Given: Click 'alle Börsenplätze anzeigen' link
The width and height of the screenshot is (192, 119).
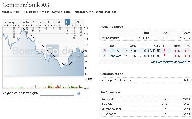Looking at the screenshot, I should pos(169,62).
